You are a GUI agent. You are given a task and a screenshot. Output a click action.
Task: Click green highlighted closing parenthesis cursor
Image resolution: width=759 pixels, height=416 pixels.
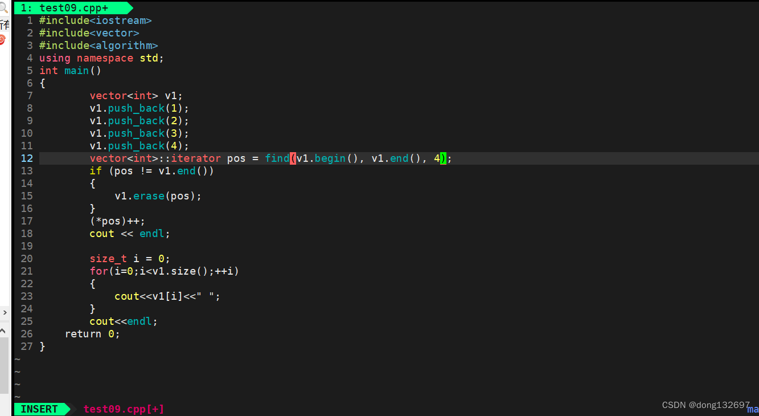coord(443,158)
